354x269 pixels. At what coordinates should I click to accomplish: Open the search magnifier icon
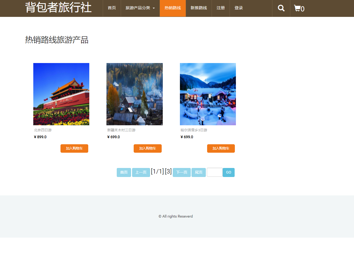(x=281, y=8)
